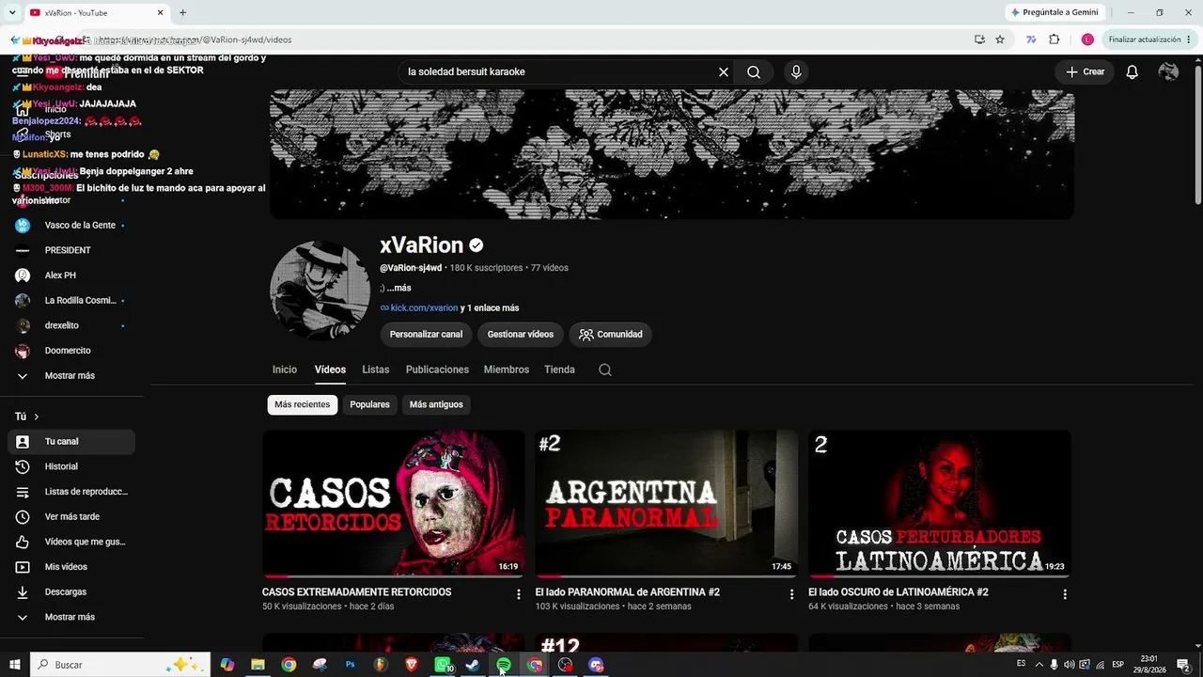
Task: Open Descargas in sidebar
Action: coord(70,592)
